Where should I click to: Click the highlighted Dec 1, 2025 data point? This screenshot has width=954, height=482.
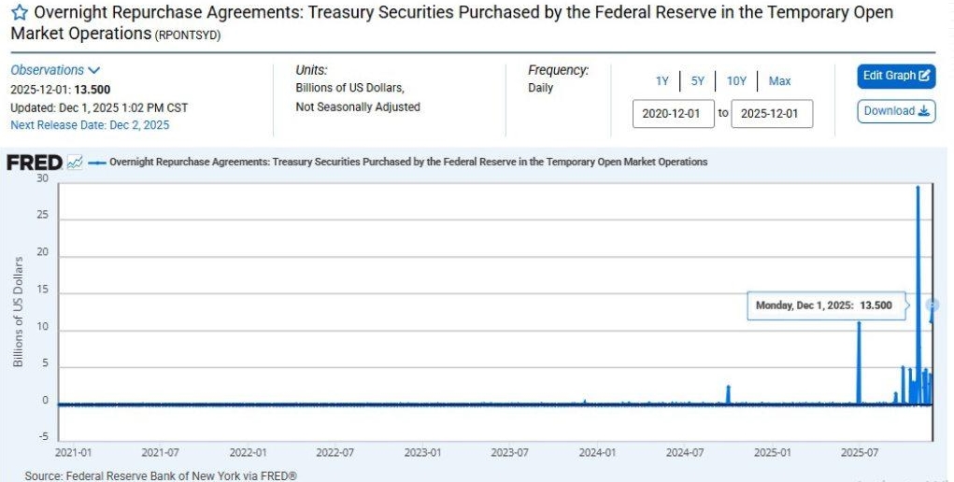(x=932, y=305)
